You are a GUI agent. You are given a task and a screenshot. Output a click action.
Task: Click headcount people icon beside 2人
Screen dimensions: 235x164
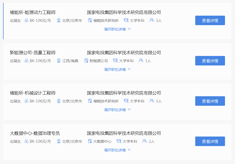pyautogui.click(x=145, y=141)
